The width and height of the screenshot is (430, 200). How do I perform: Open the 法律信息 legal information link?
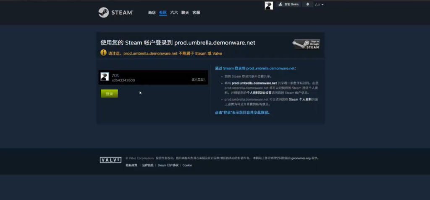pos(147,165)
